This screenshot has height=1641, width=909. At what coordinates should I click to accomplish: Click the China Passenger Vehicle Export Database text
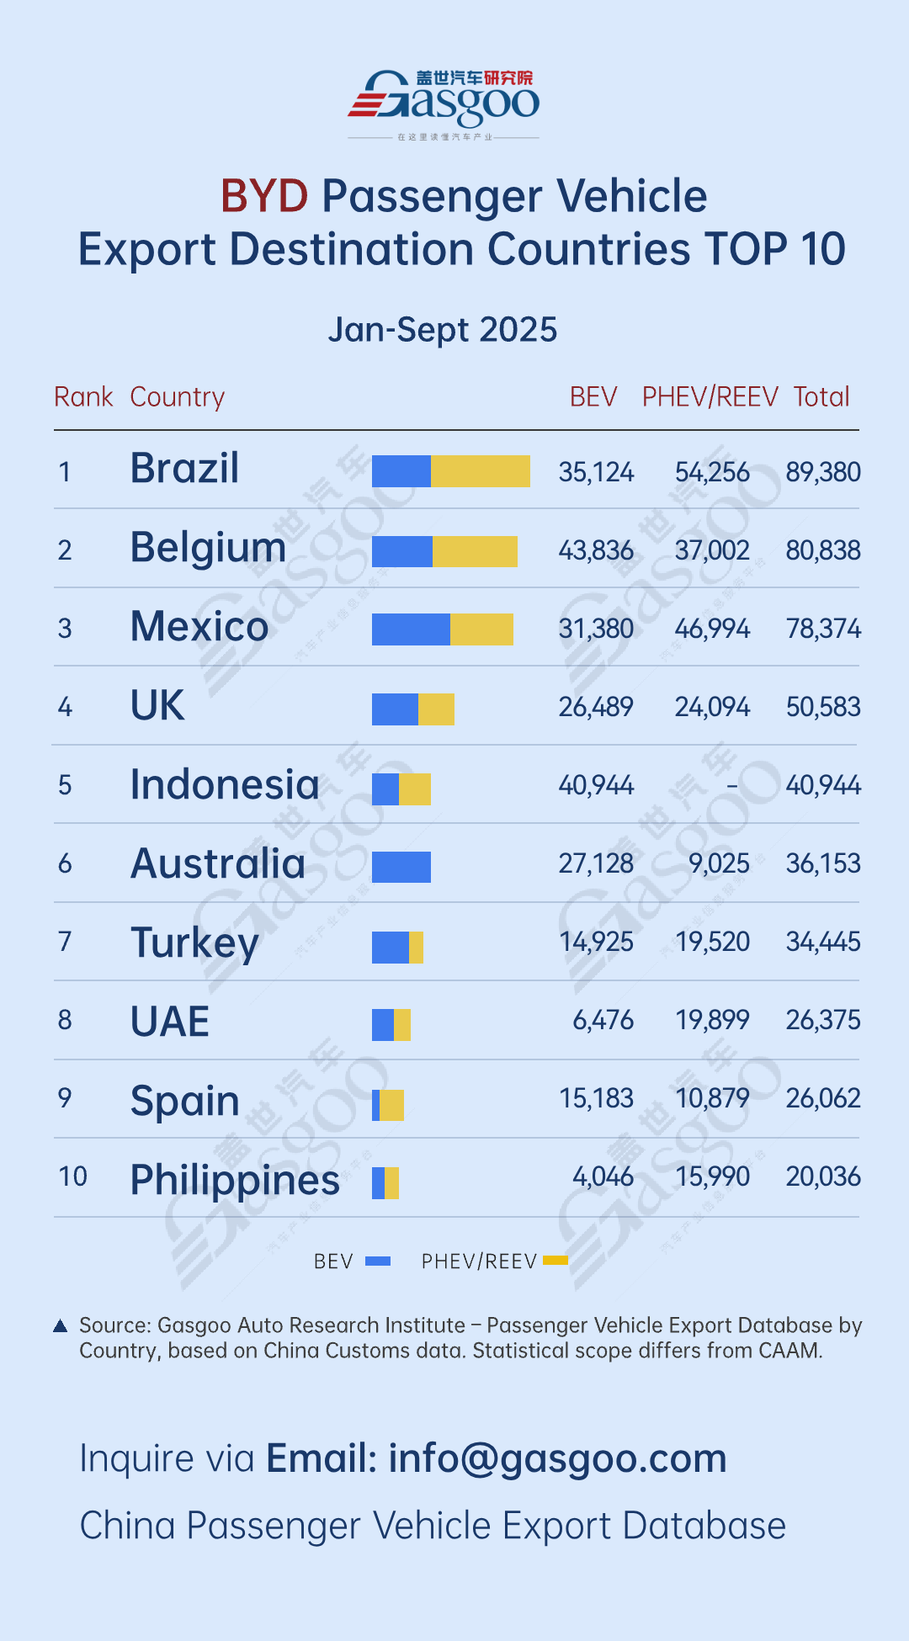point(433,1526)
